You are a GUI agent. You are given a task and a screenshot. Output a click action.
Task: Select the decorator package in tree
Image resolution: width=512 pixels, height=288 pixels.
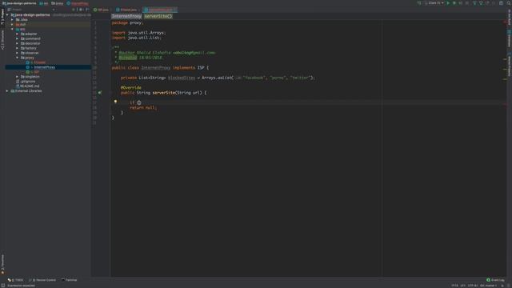pyautogui.click(x=33, y=43)
